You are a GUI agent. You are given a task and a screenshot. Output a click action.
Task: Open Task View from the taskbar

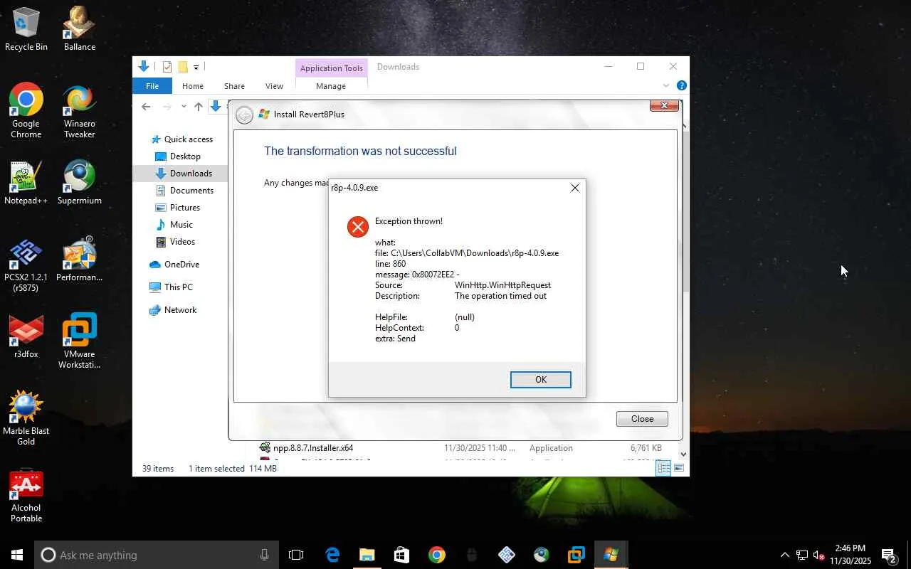296,555
